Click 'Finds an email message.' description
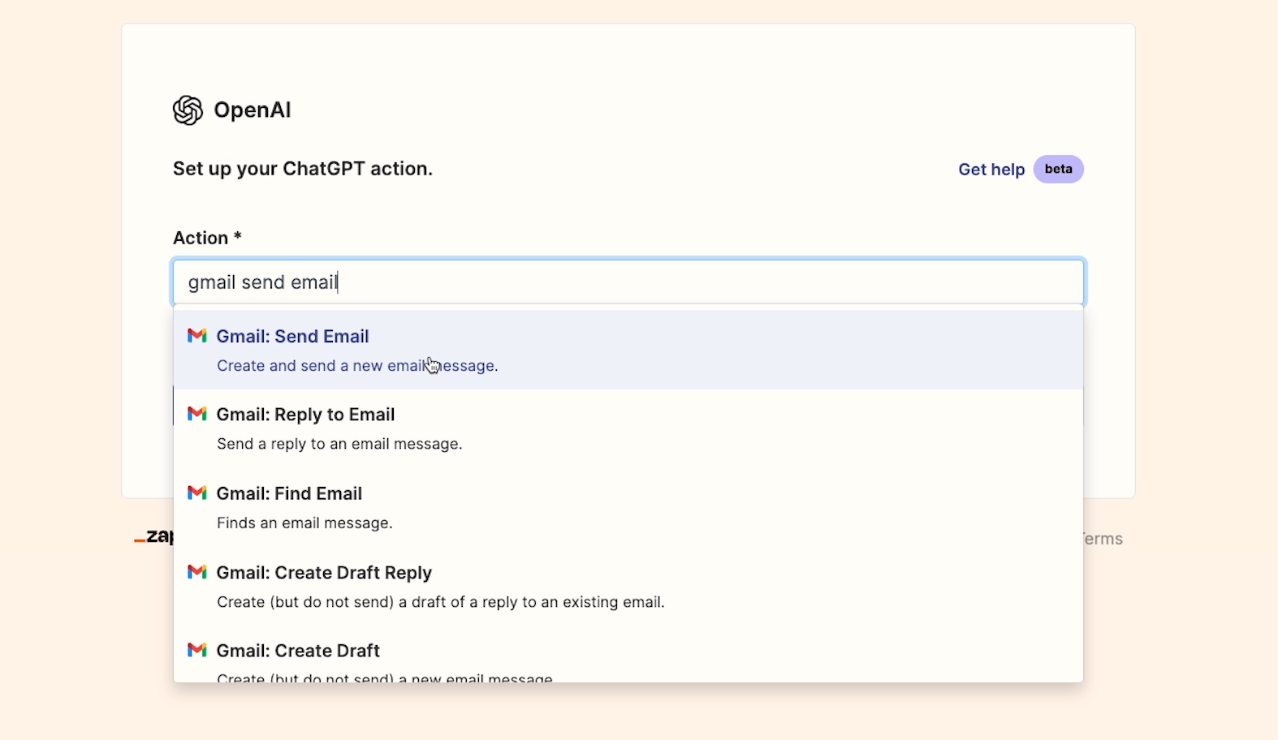The width and height of the screenshot is (1278, 740). pos(304,523)
